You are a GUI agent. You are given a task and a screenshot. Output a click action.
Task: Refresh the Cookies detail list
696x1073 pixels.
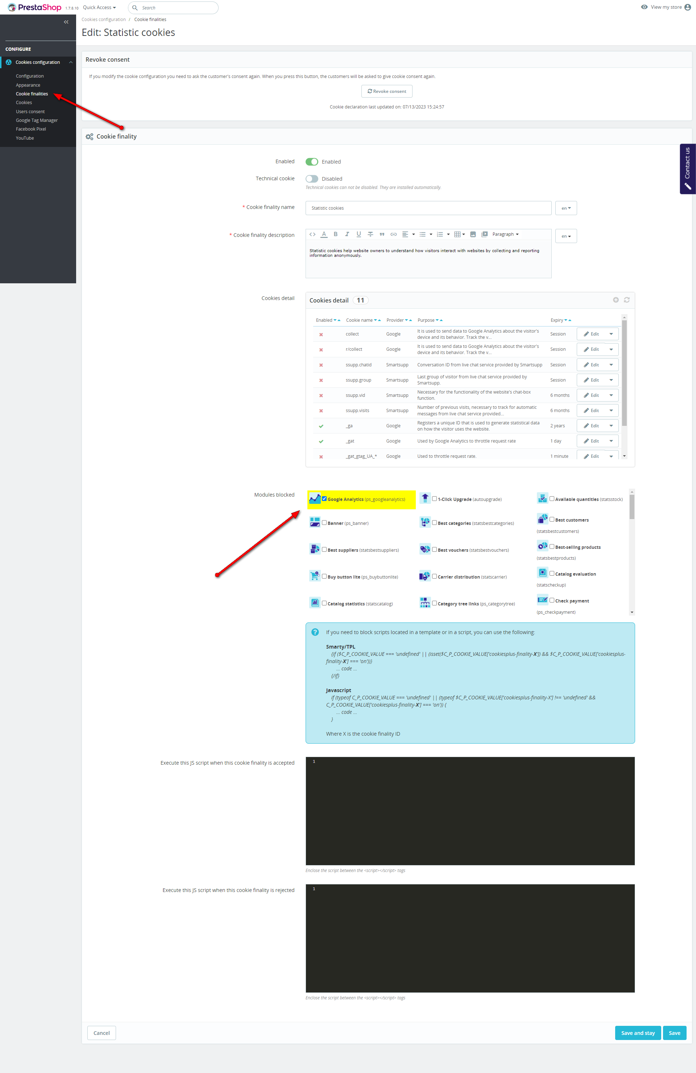click(x=627, y=300)
